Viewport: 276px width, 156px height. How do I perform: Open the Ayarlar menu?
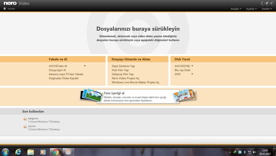coord(251,9)
